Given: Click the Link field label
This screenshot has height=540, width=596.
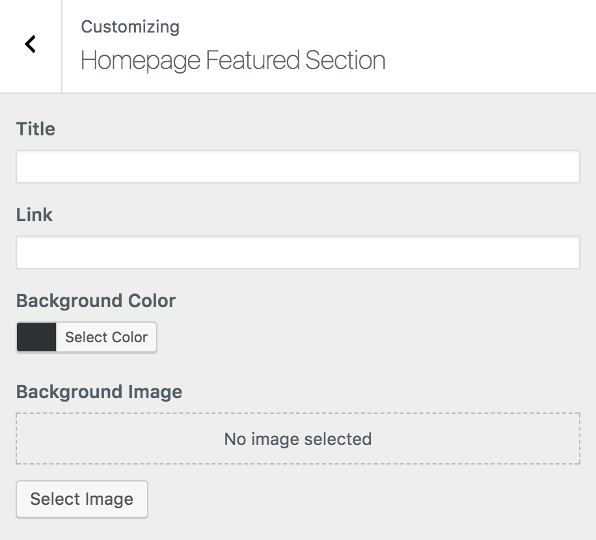Looking at the screenshot, I should coord(34,215).
